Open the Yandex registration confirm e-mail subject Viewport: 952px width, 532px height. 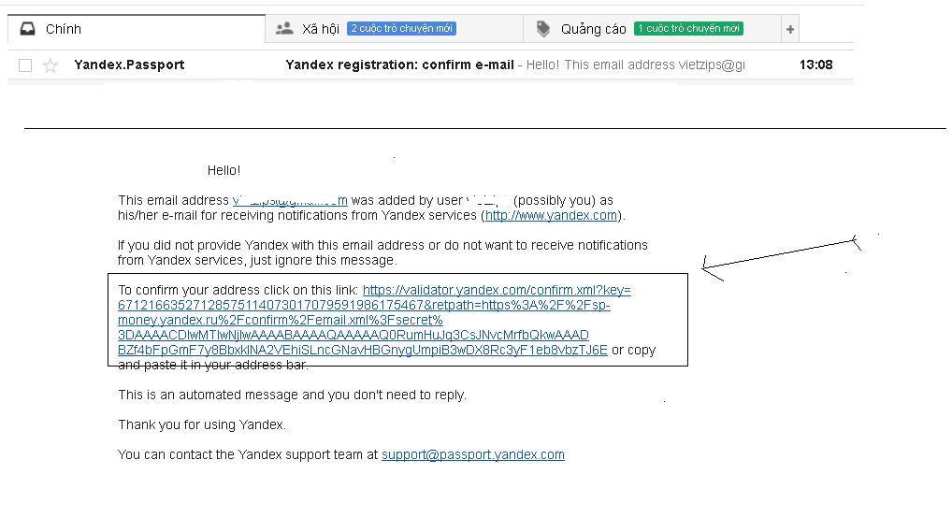click(x=399, y=65)
